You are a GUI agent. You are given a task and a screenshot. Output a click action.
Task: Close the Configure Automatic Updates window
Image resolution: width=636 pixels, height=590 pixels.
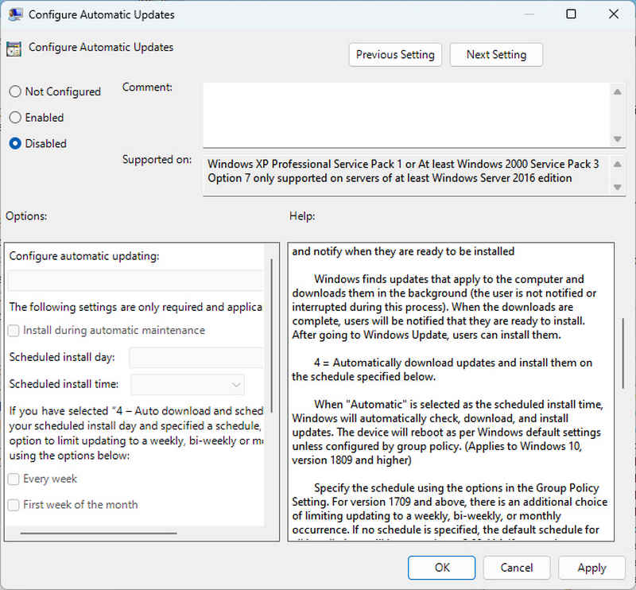click(x=614, y=14)
